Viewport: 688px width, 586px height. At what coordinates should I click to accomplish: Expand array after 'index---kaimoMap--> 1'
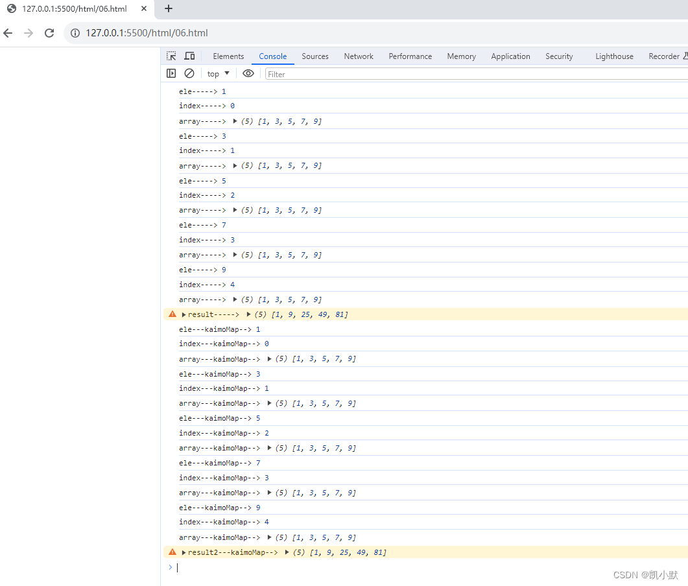[269, 403]
